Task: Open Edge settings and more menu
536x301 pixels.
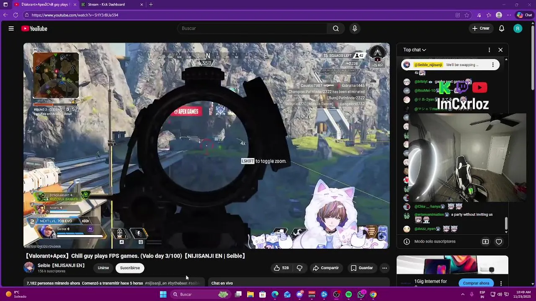Action: click(509, 15)
